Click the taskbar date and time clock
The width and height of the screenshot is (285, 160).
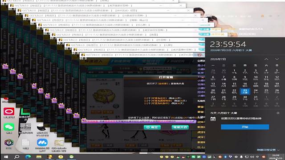pyautogui.click(x=276, y=157)
